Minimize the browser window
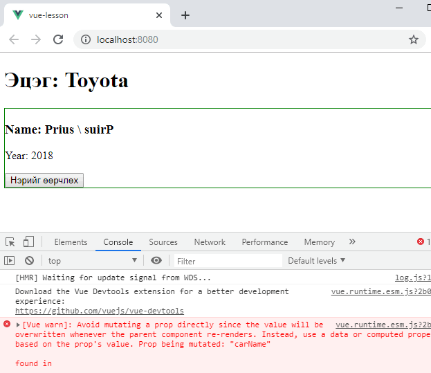 tap(399, 8)
